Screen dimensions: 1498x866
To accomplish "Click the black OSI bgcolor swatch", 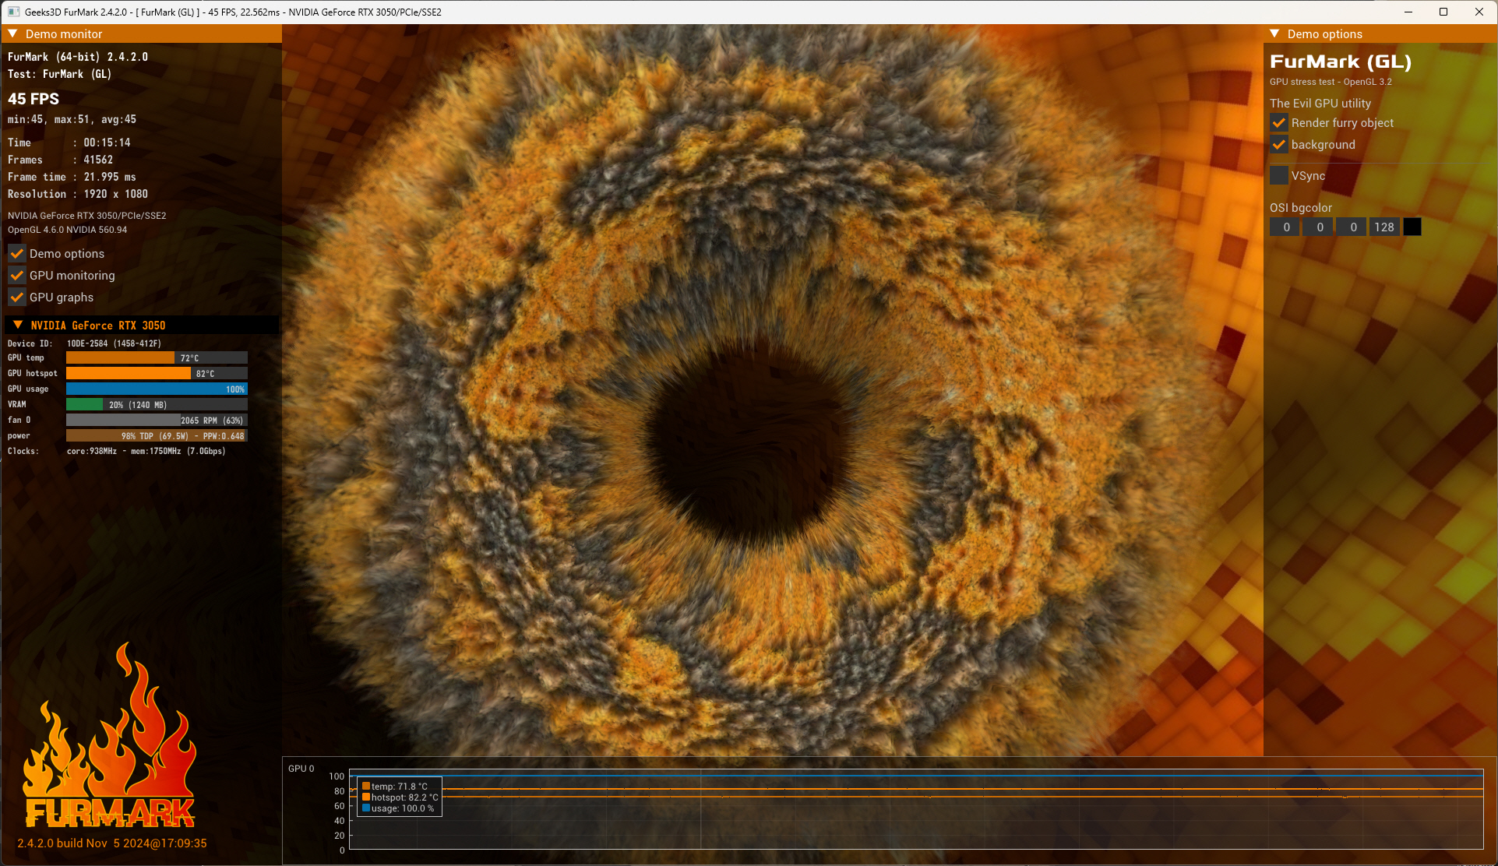I will [x=1412, y=227].
